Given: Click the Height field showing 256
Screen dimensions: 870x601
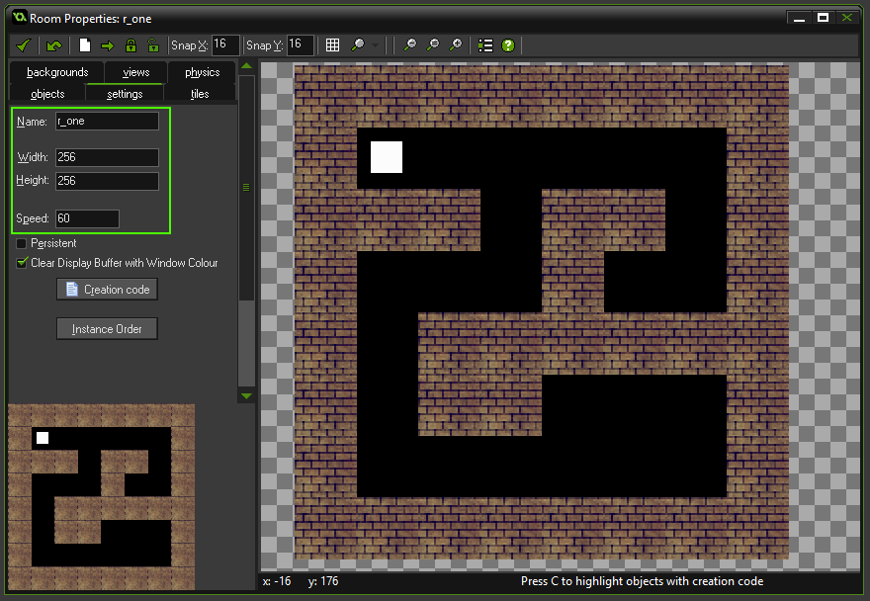Looking at the screenshot, I should click(107, 181).
